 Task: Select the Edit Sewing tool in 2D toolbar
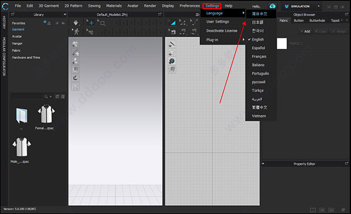172,31
